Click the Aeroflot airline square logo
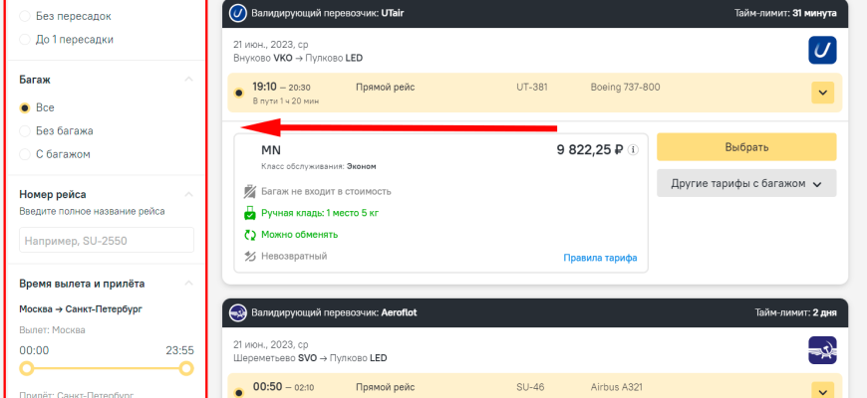 click(822, 350)
